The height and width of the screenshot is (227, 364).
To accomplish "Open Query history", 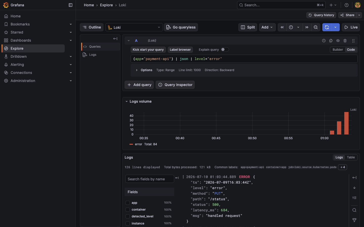I will click(321, 15).
